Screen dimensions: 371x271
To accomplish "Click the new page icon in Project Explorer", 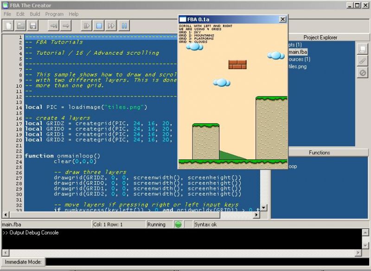I will pyautogui.click(x=363, y=49).
